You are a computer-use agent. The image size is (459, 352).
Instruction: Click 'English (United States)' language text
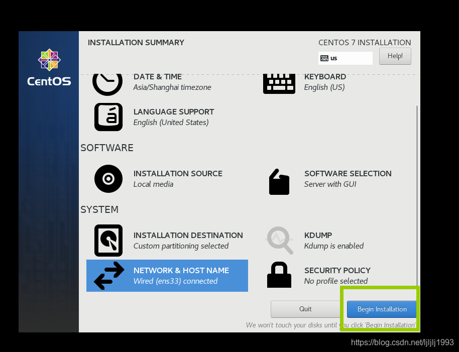(x=171, y=123)
